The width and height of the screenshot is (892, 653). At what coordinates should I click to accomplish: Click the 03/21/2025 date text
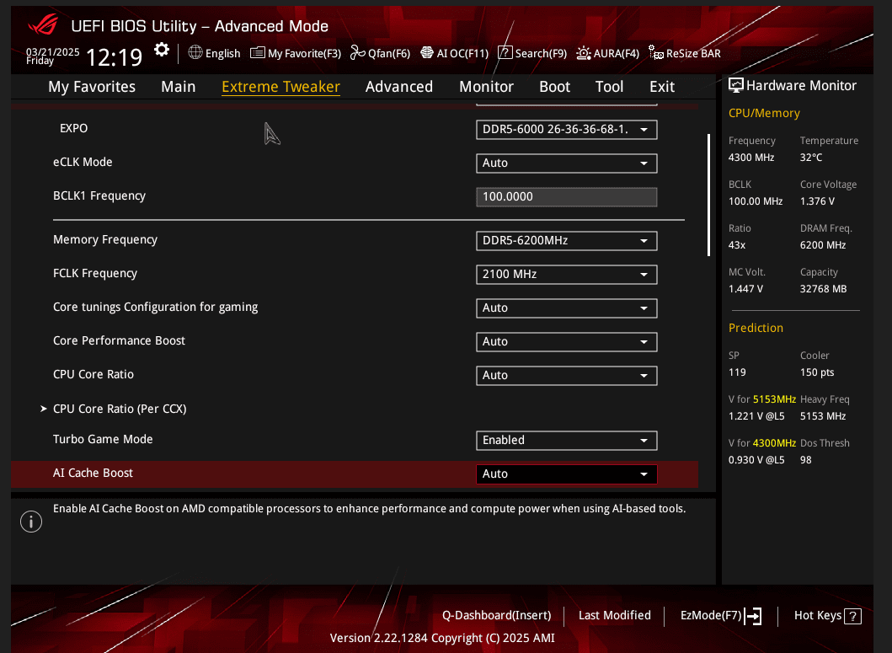coord(53,51)
